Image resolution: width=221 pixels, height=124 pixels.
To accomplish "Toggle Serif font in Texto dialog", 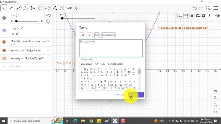I will [97, 35].
